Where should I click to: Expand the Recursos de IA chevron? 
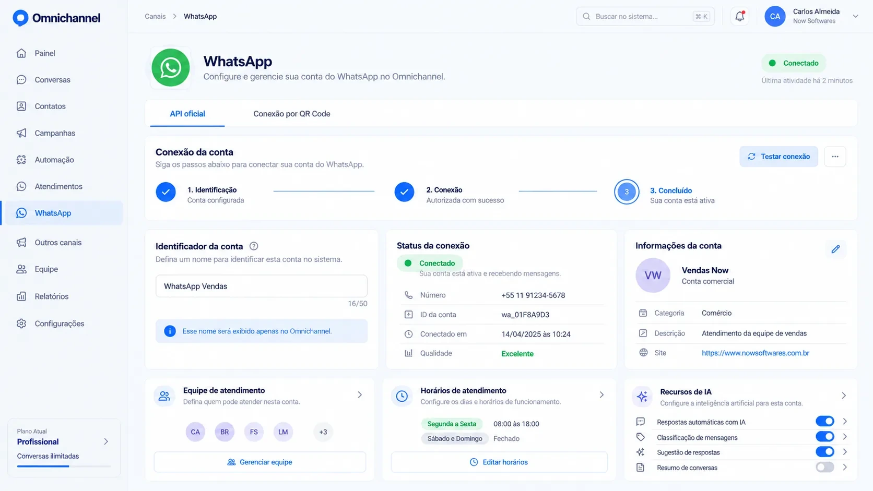[844, 396]
